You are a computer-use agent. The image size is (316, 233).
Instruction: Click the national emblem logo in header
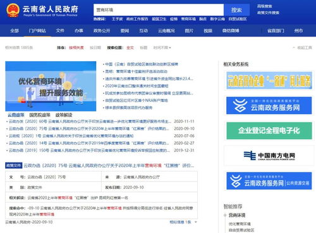(13, 10)
